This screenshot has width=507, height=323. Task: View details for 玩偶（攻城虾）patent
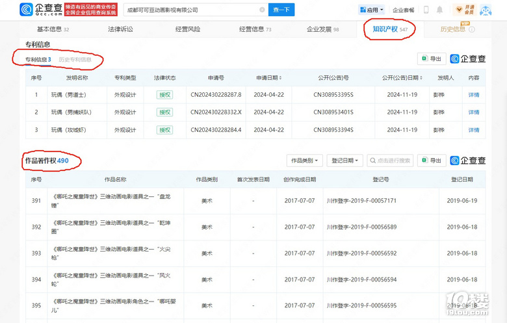tap(474, 130)
